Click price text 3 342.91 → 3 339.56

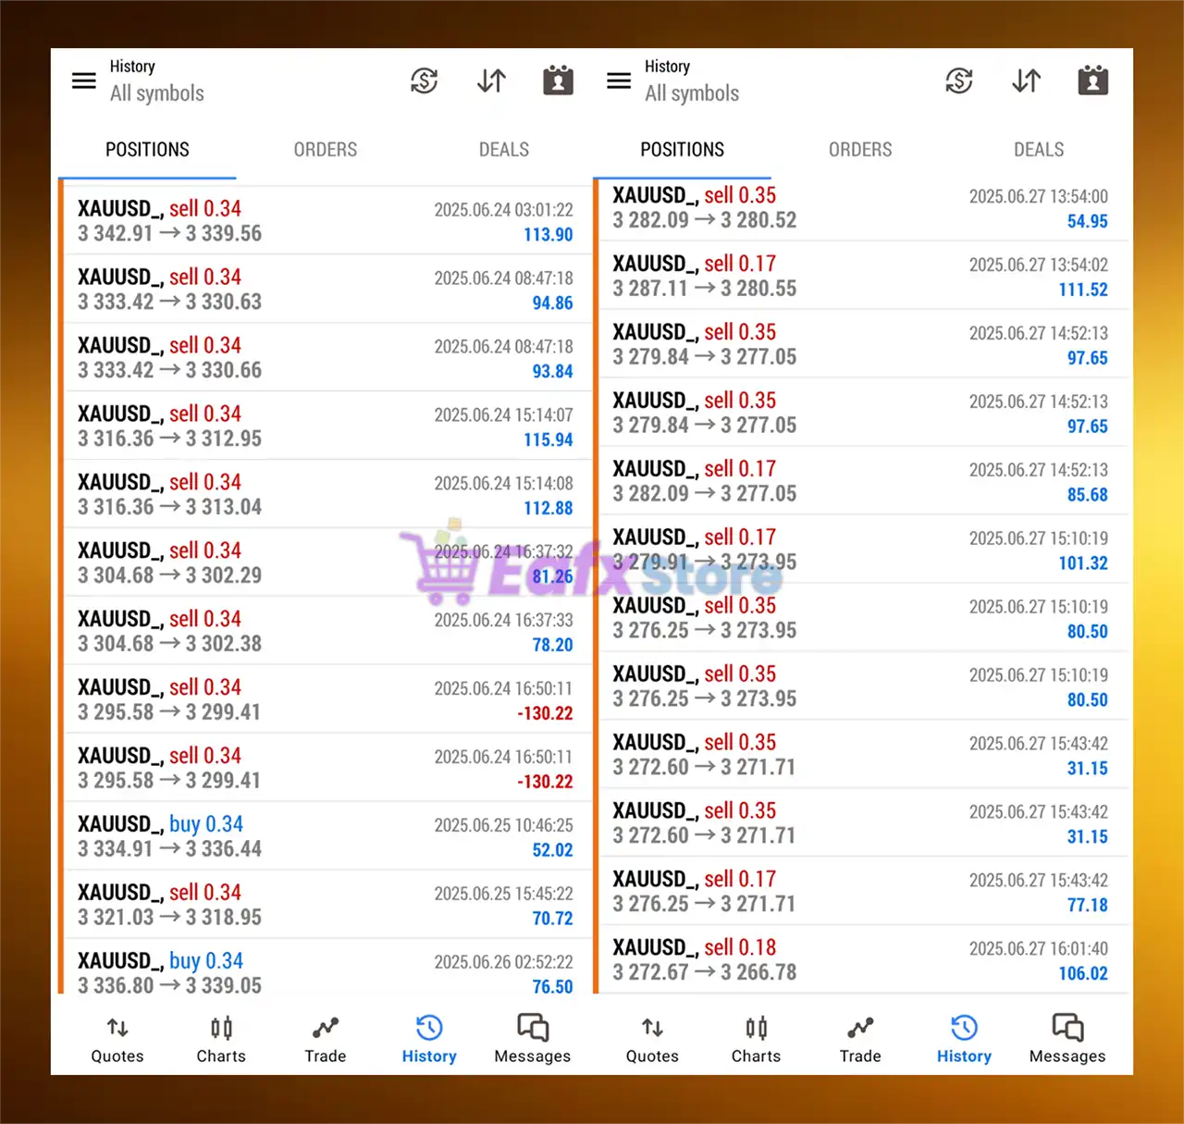click(x=170, y=234)
